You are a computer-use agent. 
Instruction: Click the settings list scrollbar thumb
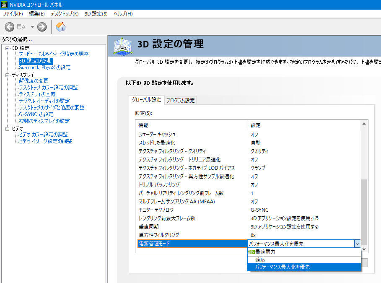pyautogui.click(x=364, y=212)
